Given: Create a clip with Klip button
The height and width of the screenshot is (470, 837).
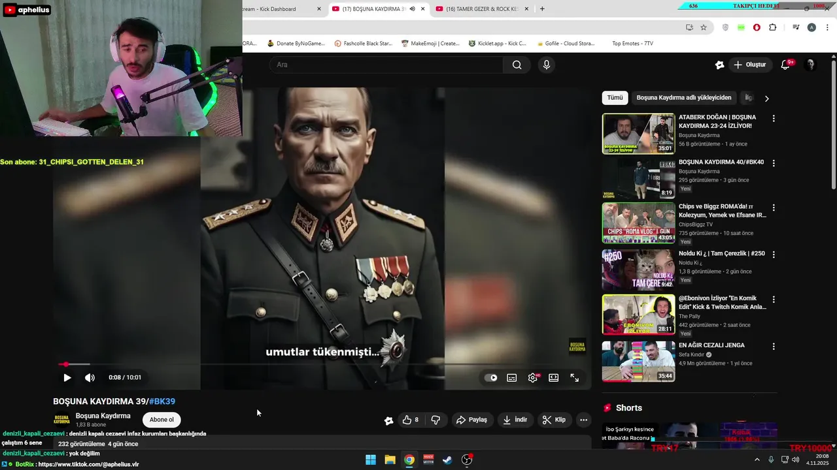Looking at the screenshot, I should tap(554, 420).
